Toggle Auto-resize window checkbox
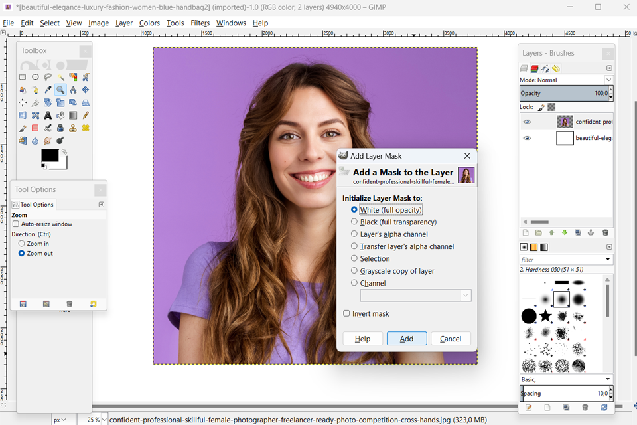637x425 pixels. [x=16, y=224]
